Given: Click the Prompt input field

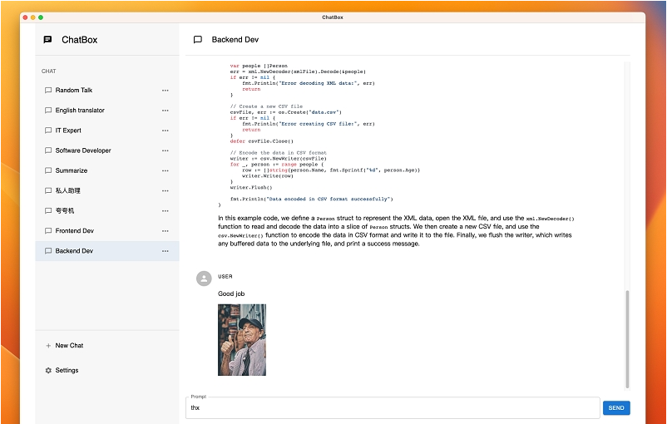Looking at the screenshot, I should 393,408.
